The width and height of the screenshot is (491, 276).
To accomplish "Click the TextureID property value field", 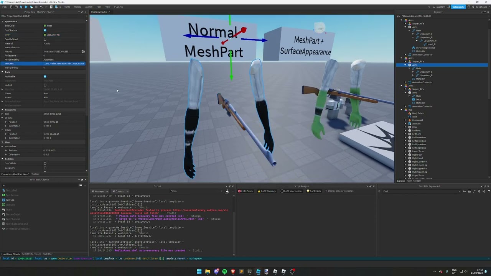I will tap(64, 64).
